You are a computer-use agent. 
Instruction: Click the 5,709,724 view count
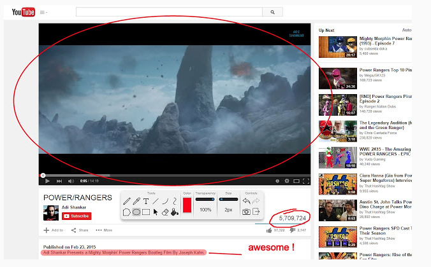[293, 218]
